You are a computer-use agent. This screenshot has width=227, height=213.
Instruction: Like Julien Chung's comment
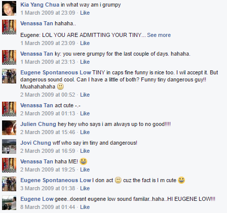point(85,132)
